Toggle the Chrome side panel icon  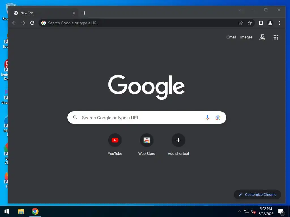[x=261, y=23]
